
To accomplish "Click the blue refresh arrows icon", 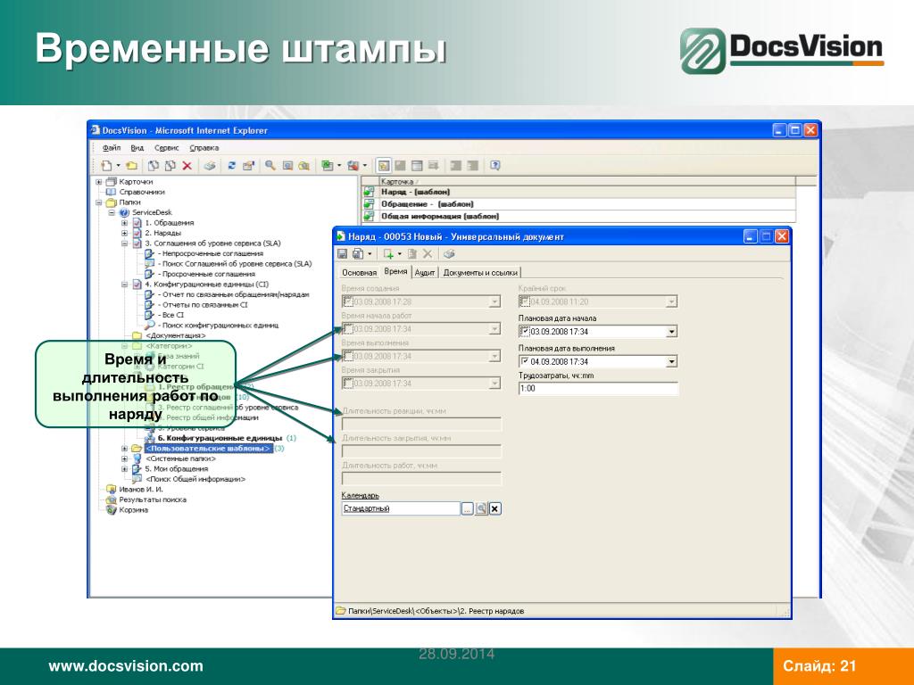I will 231,166.
